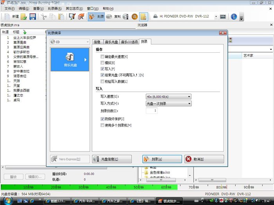This screenshot has height=205, width=274.
Task: Open the CD disc type dropdown
Action: 70,42
